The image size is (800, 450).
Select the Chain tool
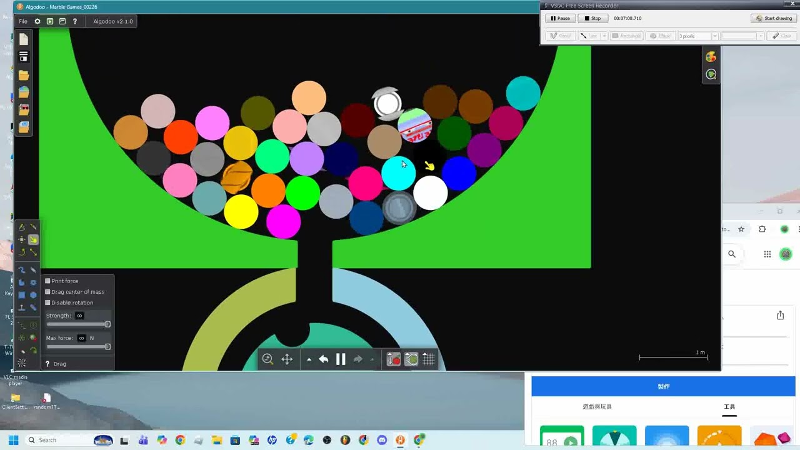coord(34,307)
